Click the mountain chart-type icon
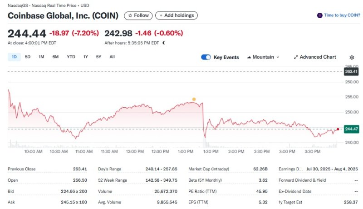 tap(249, 57)
